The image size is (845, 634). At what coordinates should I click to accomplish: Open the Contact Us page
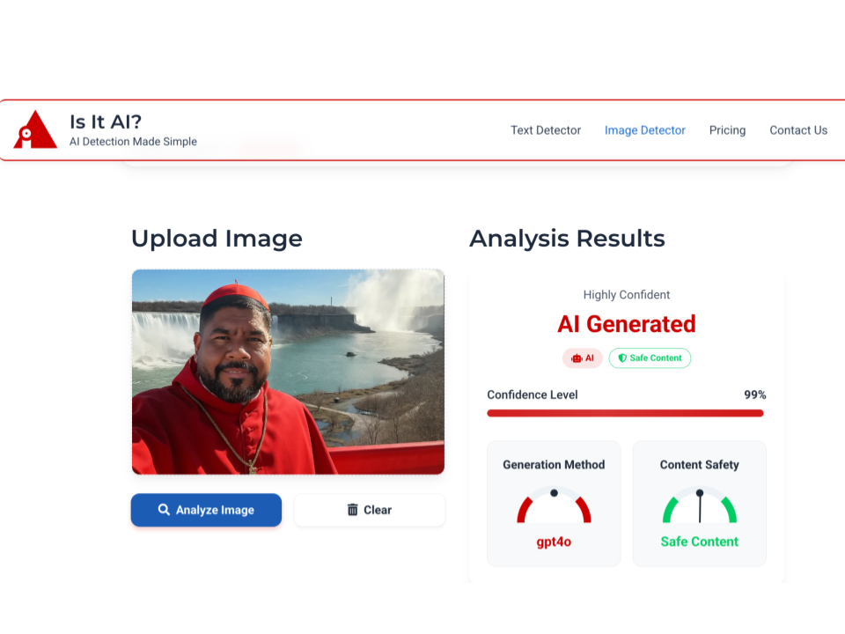798,130
